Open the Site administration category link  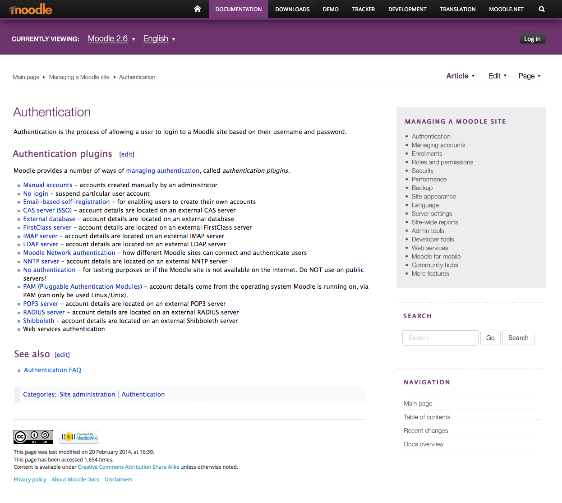[x=88, y=394]
